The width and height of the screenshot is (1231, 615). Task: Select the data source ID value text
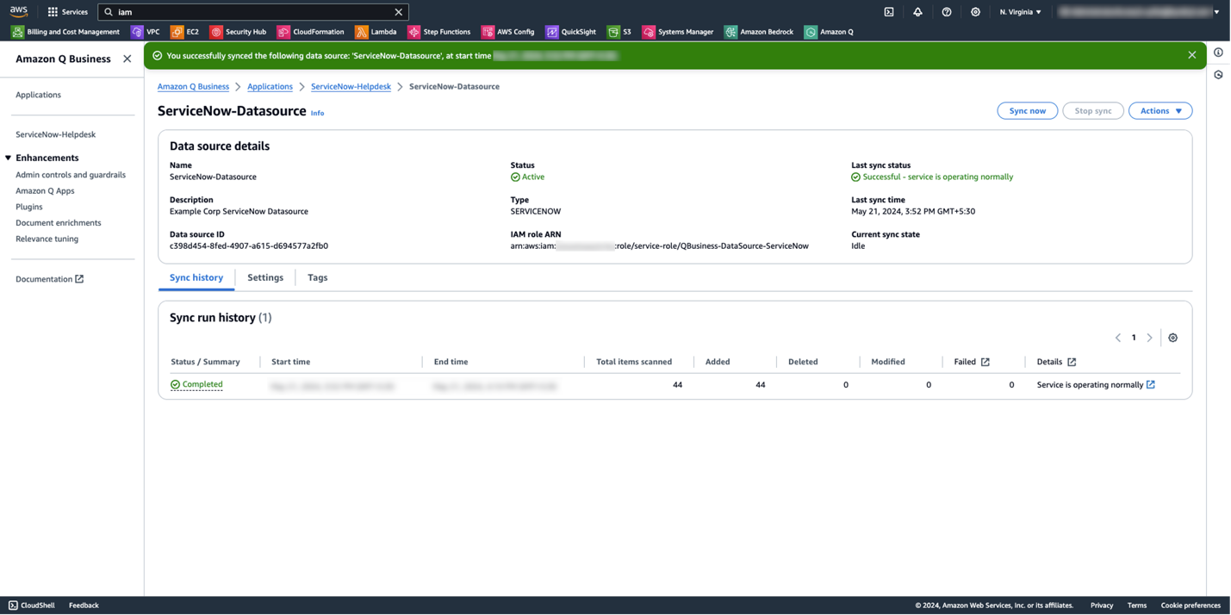coord(249,246)
